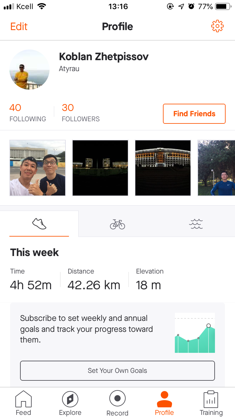Open the illuminated building night photo

tap(163, 168)
